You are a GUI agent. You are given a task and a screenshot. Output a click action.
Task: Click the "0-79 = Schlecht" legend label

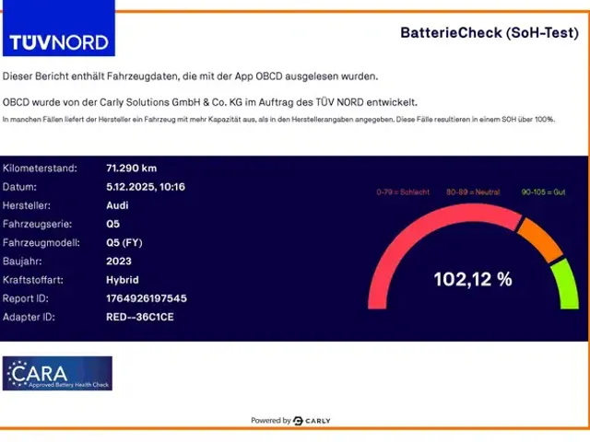click(x=403, y=192)
